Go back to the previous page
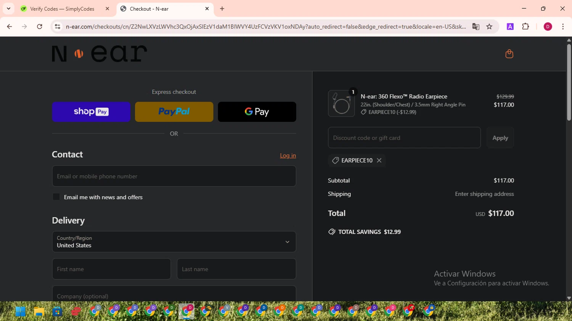The height and width of the screenshot is (321, 572). 10,27
